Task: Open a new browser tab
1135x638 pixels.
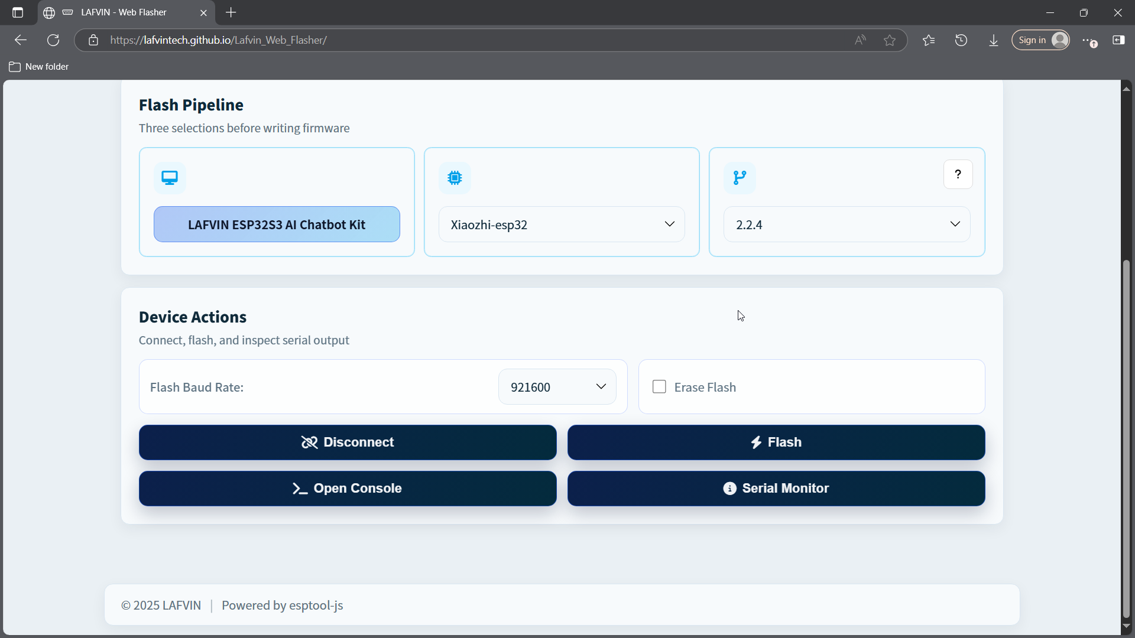Action: pyautogui.click(x=231, y=12)
